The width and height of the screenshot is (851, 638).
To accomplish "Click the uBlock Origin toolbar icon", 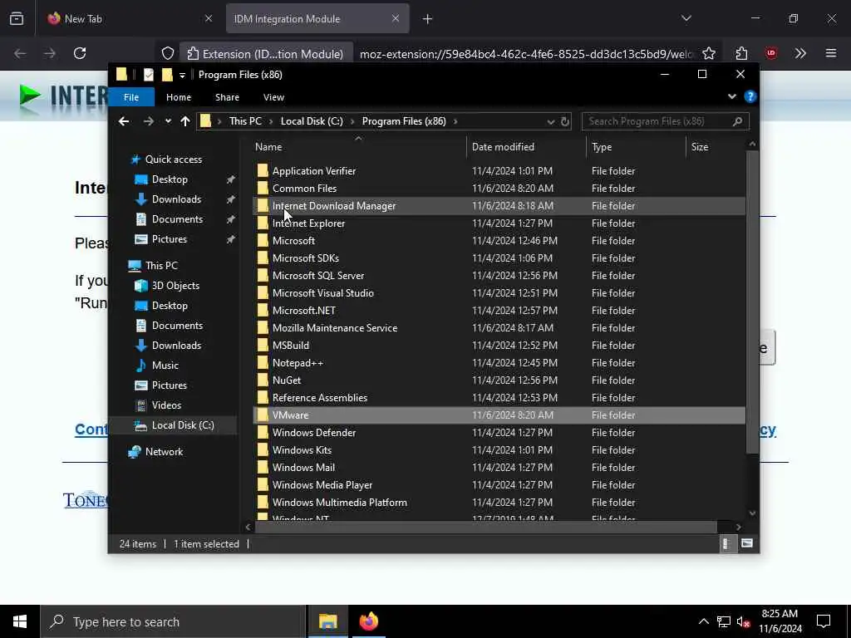I will coord(770,53).
